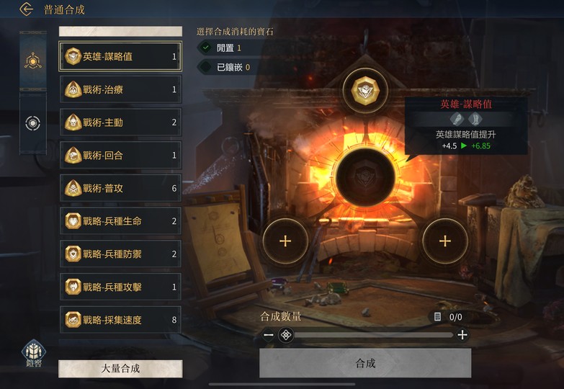Choose the 戰術-普攻 gem row
This screenshot has width=564, height=389.
point(120,188)
